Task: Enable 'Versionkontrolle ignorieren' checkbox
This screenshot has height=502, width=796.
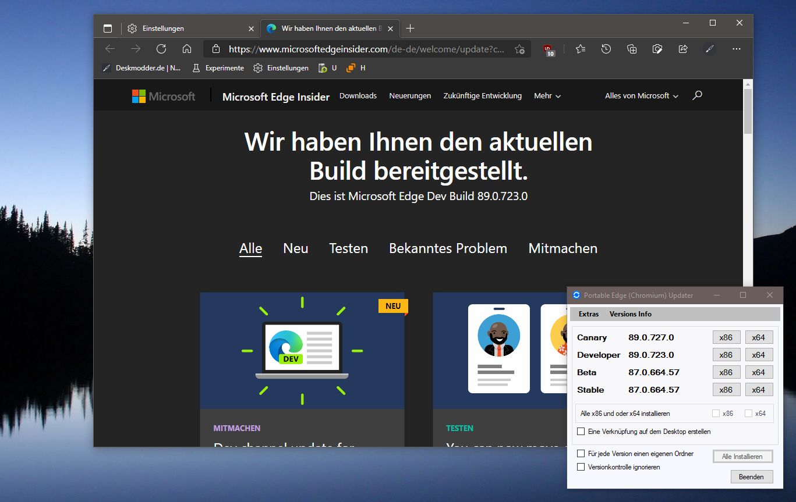Action: 581,467
